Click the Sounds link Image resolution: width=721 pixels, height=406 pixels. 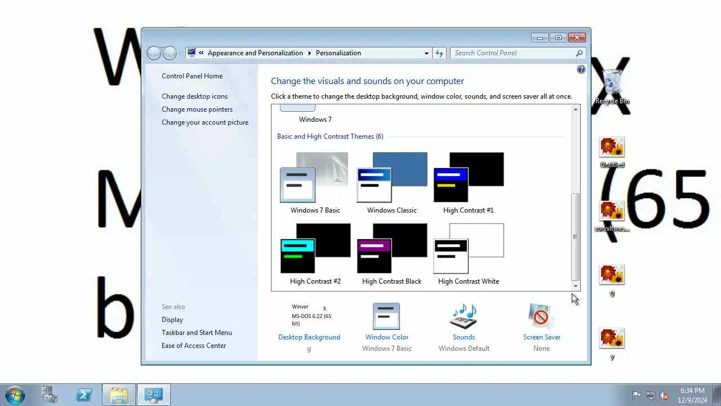(464, 337)
